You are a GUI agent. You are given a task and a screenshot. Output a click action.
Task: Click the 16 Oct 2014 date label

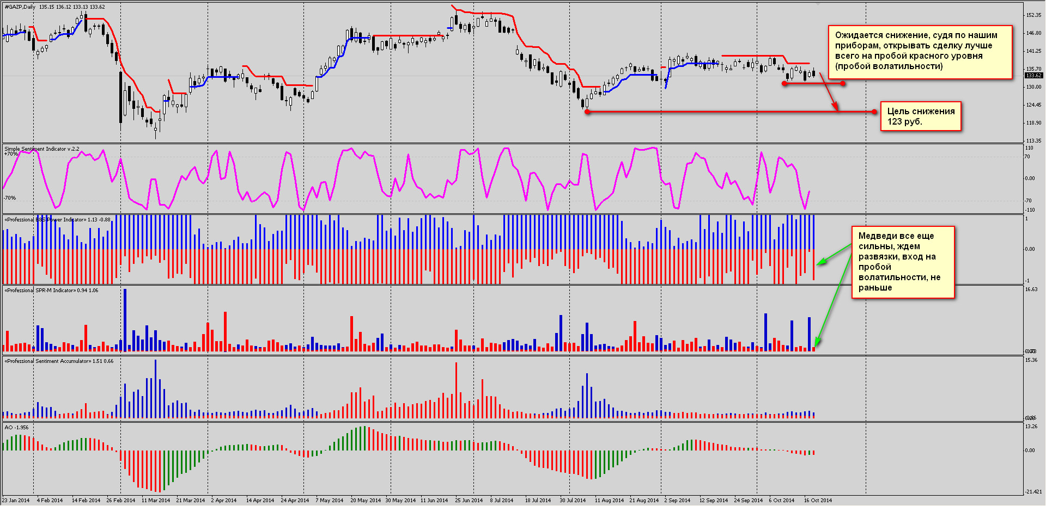[818, 501]
